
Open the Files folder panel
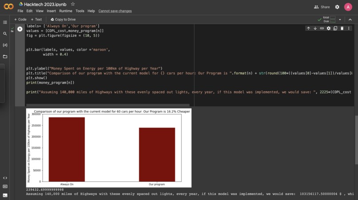pos(5,57)
